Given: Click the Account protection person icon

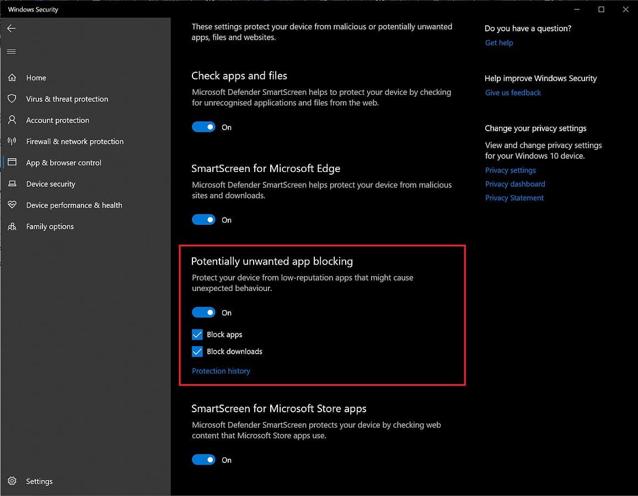Looking at the screenshot, I should click(x=12, y=120).
